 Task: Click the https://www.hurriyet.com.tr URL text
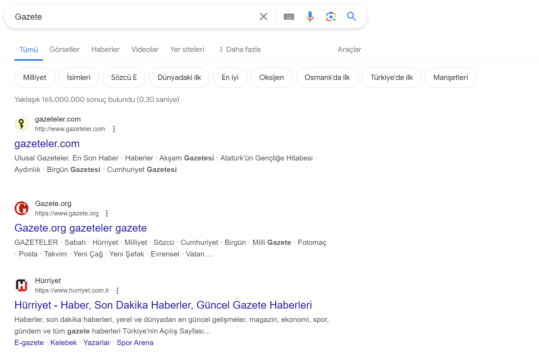[x=72, y=290]
